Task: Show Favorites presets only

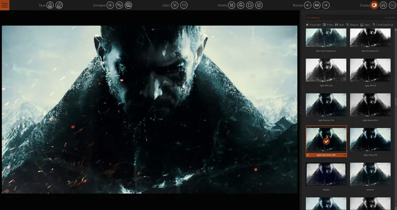Action: click(313, 25)
